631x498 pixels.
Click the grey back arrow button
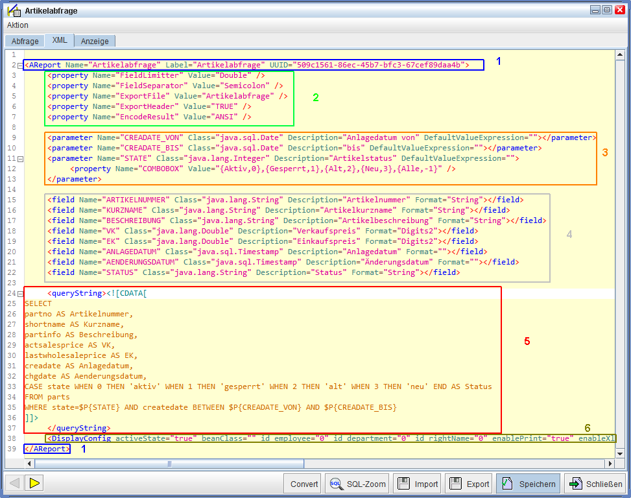pyautogui.click(x=15, y=483)
